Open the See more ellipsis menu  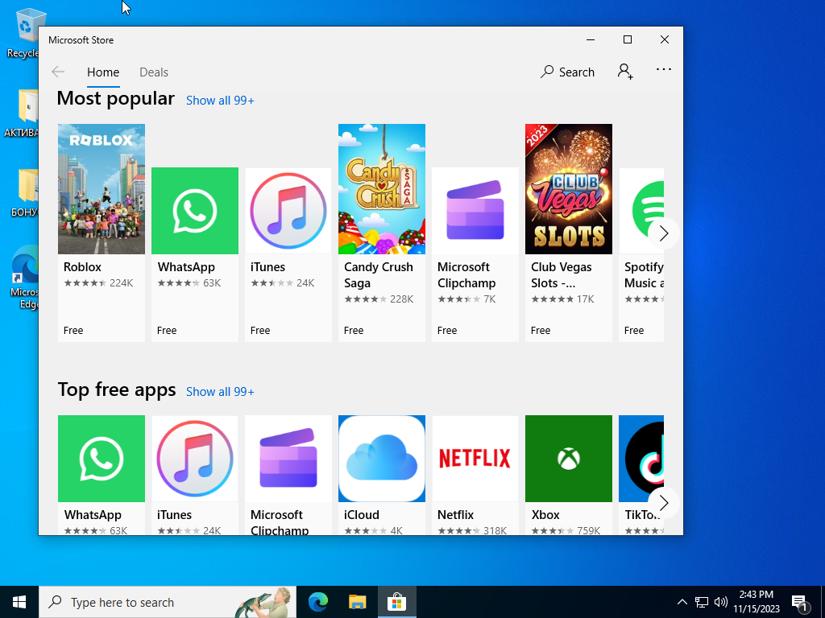point(664,69)
